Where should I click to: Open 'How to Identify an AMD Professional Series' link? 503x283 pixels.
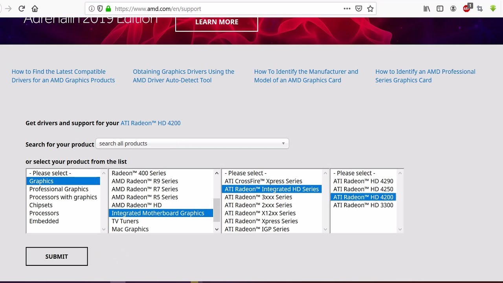[425, 76]
